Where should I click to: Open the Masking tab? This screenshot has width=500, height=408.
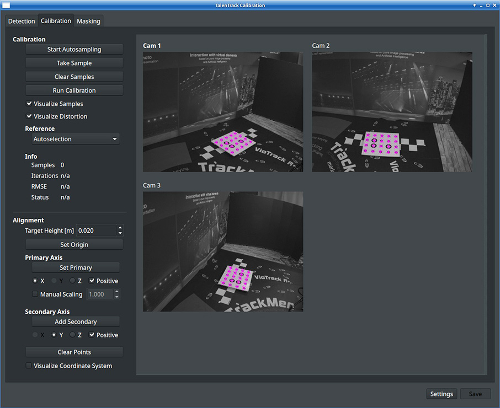coord(88,22)
